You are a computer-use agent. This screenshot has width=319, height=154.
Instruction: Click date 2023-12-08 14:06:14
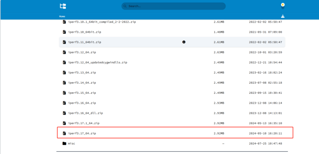[266, 103]
